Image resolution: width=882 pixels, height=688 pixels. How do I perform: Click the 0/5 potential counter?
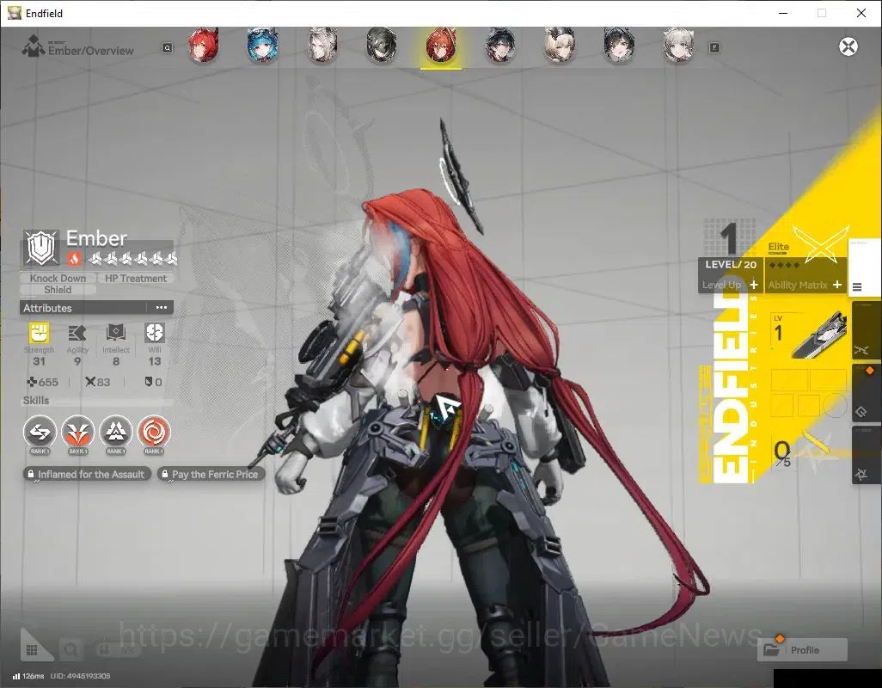pyautogui.click(x=782, y=453)
